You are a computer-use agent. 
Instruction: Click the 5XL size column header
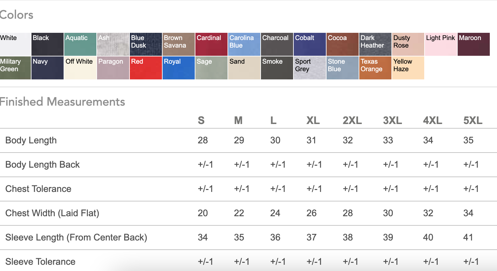(x=473, y=121)
